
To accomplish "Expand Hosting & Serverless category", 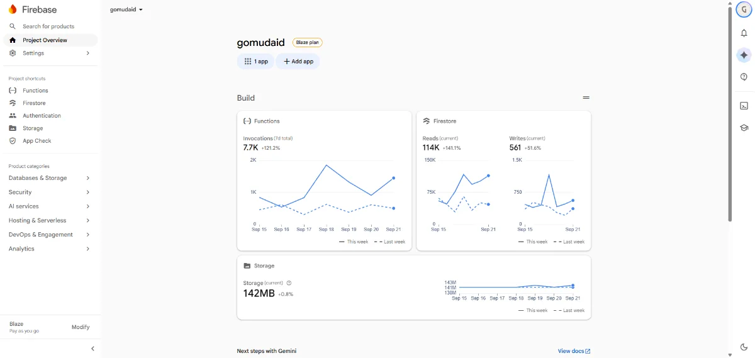I will pyautogui.click(x=49, y=221).
